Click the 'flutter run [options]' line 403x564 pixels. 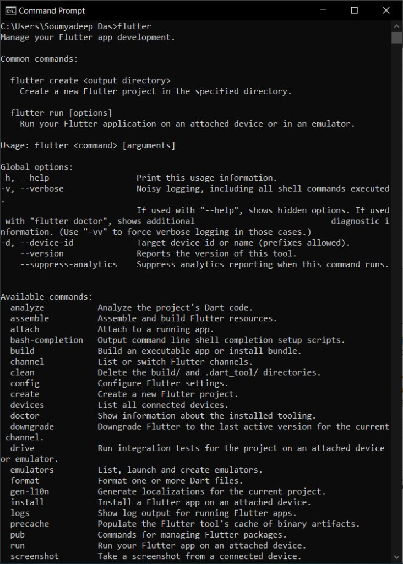(x=61, y=113)
